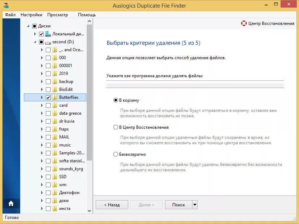Click the инста folder icon
299x224 pixels.
[55, 208]
